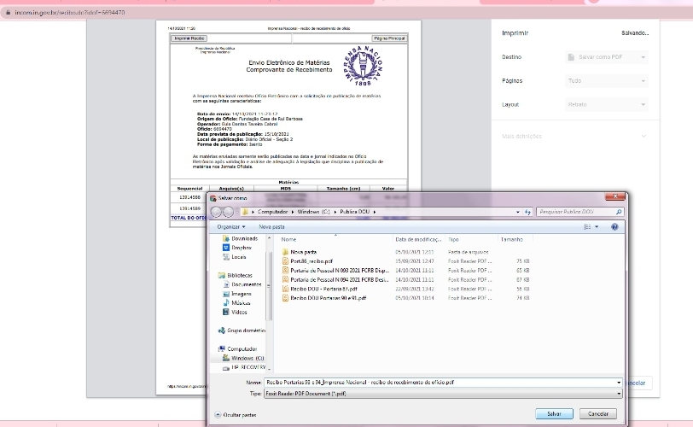Open the Organizar menu
The image size is (693, 427).
pos(230,227)
